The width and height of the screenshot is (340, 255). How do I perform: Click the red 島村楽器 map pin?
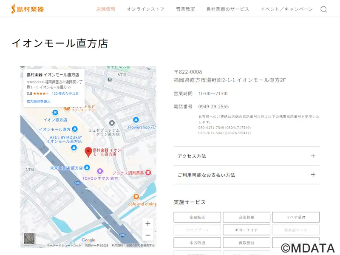(88, 152)
